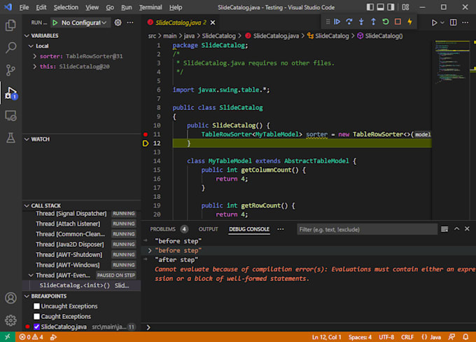Viewport: 476px width, 342px height.
Task: Open the Search view in activity bar
Action: click(x=10, y=48)
